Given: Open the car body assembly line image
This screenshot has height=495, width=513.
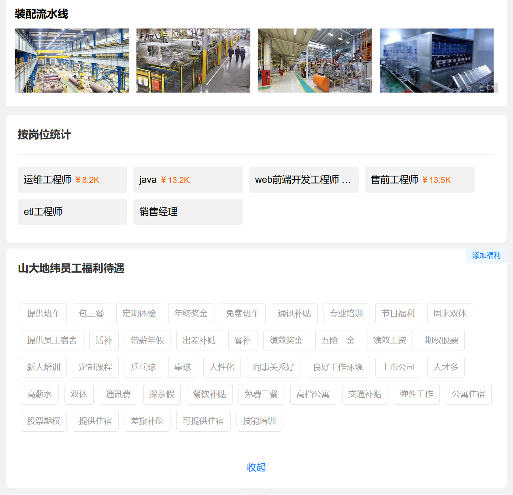Looking at the screenshot, I should pyautogui.click(x=193, y=61).
